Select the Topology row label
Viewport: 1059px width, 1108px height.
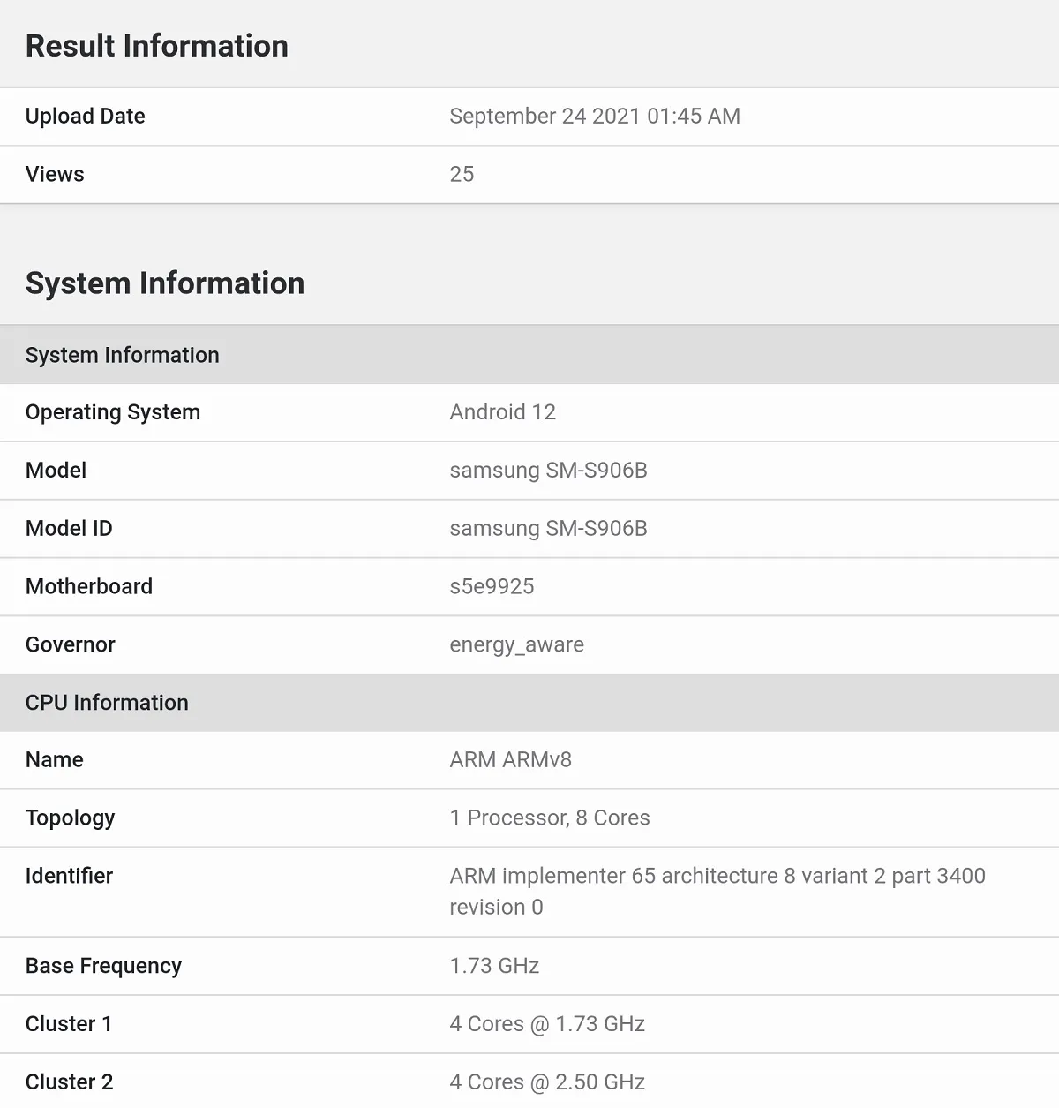point(71,818)
